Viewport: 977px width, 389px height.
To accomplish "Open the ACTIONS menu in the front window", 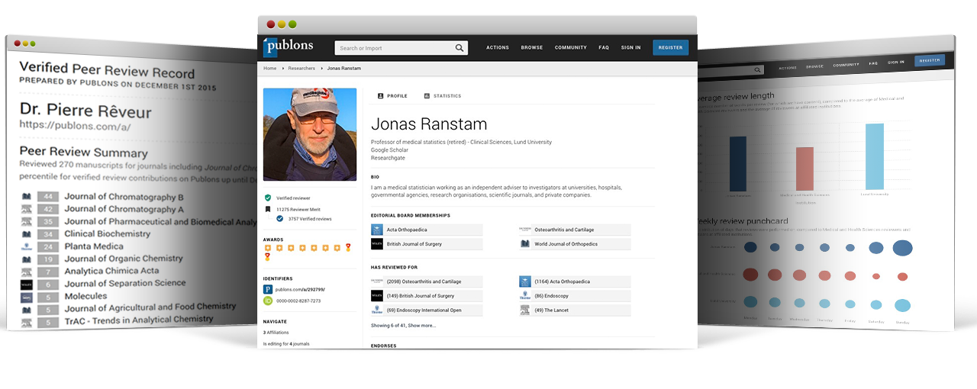I will coord(498,47).
